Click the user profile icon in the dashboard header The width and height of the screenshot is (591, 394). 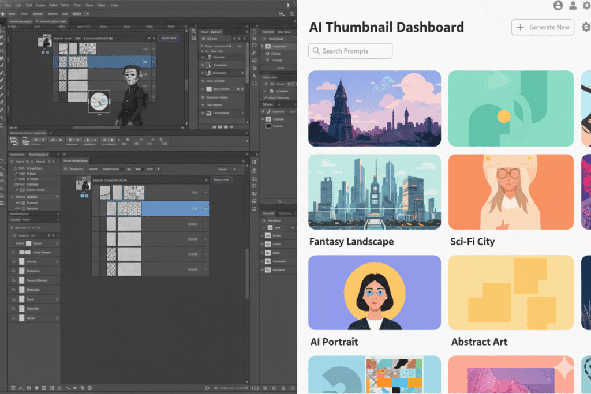pos(558,5)
